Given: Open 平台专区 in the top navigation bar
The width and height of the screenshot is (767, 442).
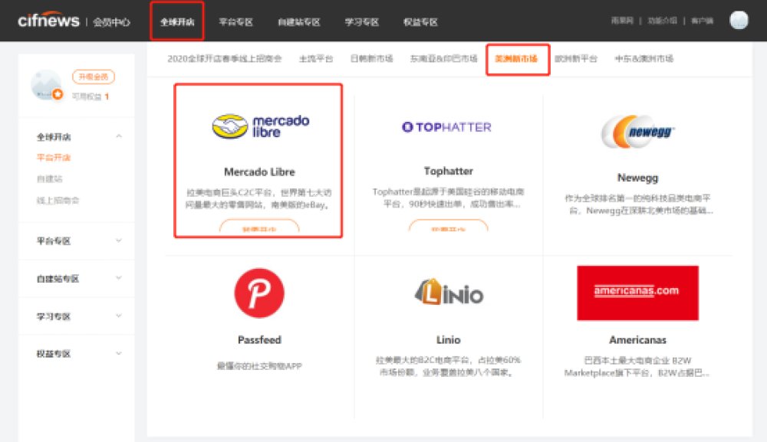Looking at the screenshot, I should point(235,22).
